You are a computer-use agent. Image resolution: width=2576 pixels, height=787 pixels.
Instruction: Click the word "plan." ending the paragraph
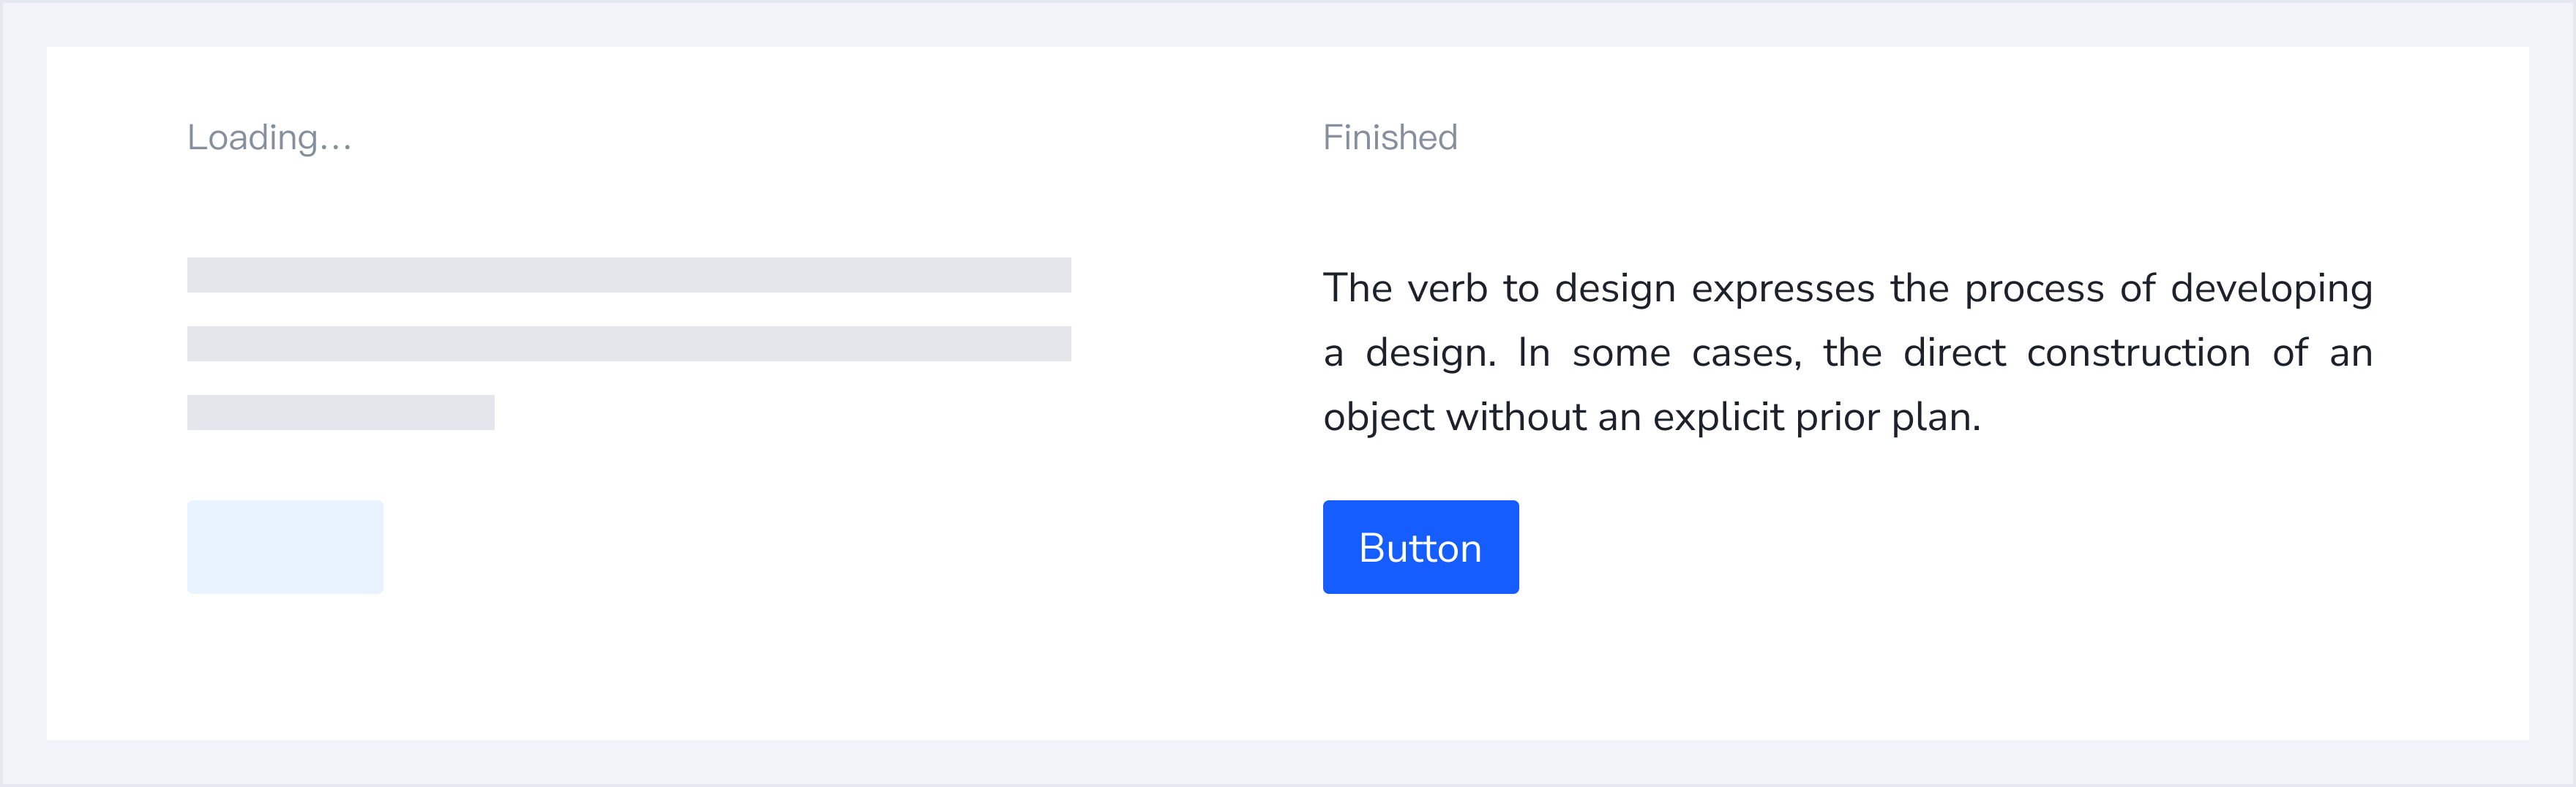[1936, 417]
